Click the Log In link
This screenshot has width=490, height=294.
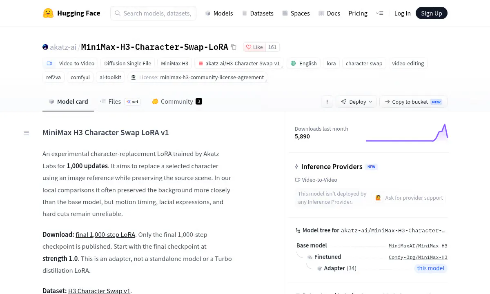(x=402, y=13)
